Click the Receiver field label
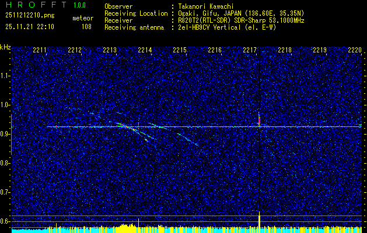This screenshot has width=367, height=233. 118,20
